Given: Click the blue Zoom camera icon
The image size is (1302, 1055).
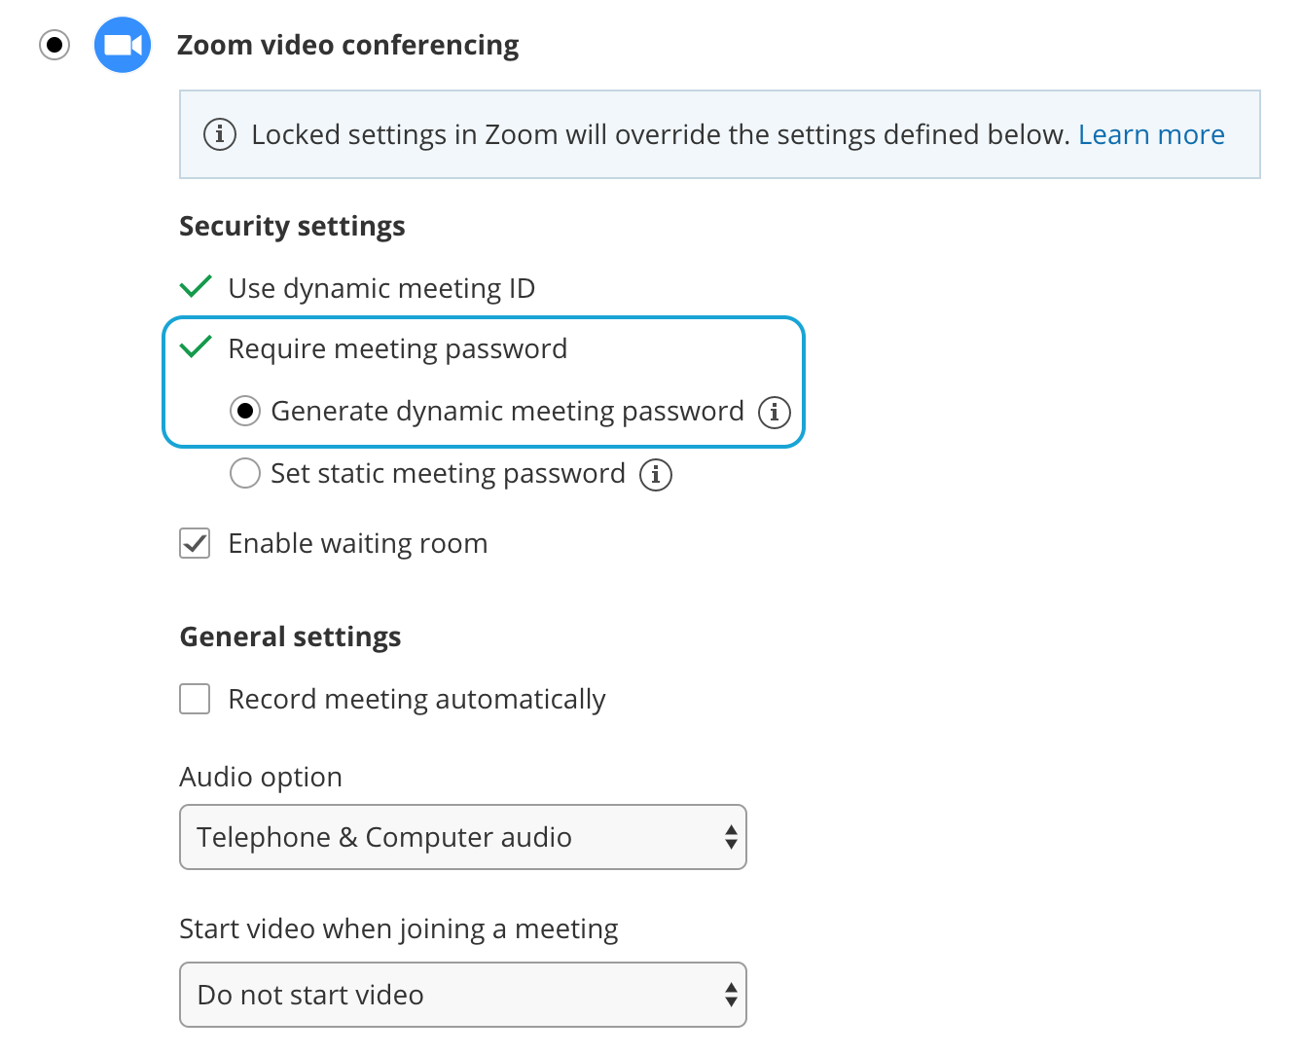Looking at the screenshot, I should (x=123, y=45).
